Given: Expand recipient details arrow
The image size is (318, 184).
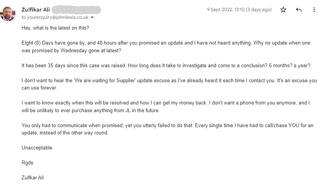Looking at the screenshot, I should 92,18.
